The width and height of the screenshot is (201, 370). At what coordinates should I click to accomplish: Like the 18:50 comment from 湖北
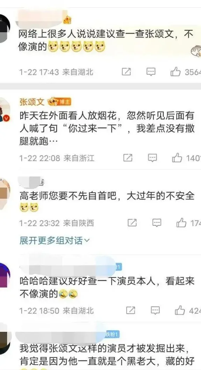coord(180,310)
